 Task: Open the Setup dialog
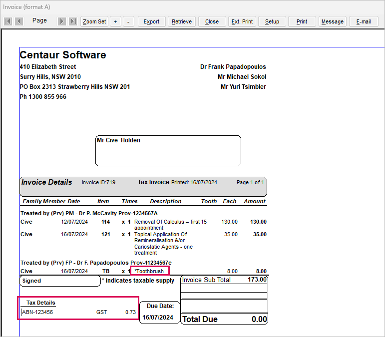tap(272, 21)
